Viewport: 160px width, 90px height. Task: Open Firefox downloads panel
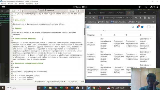(x=140, y=17)
